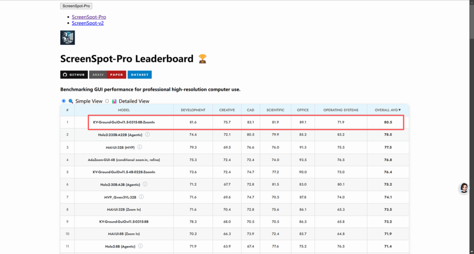Click info icon next to MAI-UI-32B (MVP)

pos(140,147)
